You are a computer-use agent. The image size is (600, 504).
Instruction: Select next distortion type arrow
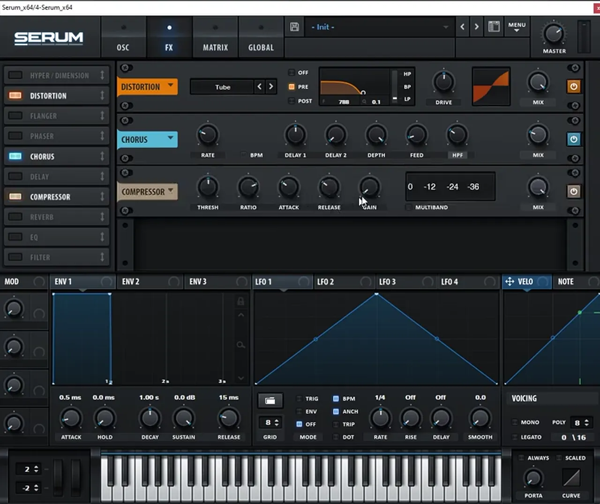point(271,87)
